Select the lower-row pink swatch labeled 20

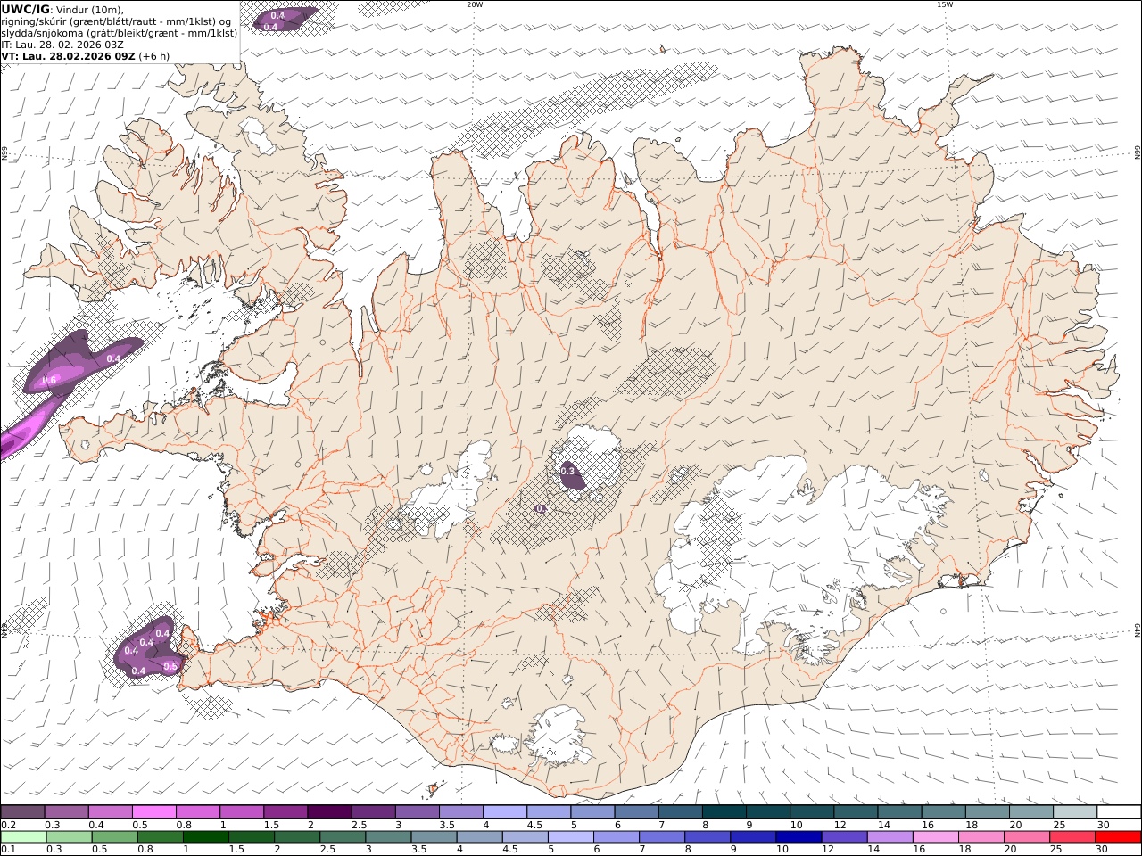[x=1026, y=837]
